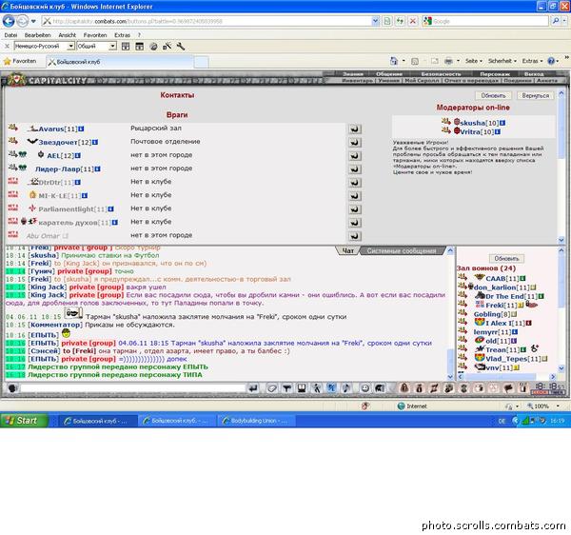Click the Favoriten star button
Viewport: 571px width, 535px height.
[20, 61]
